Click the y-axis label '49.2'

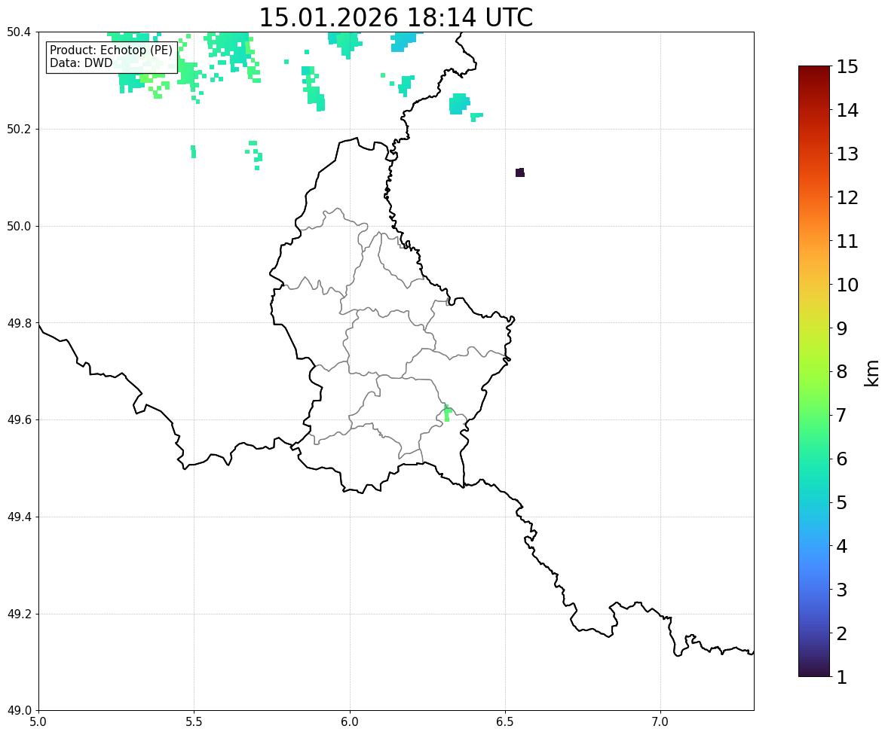point(18,614)
